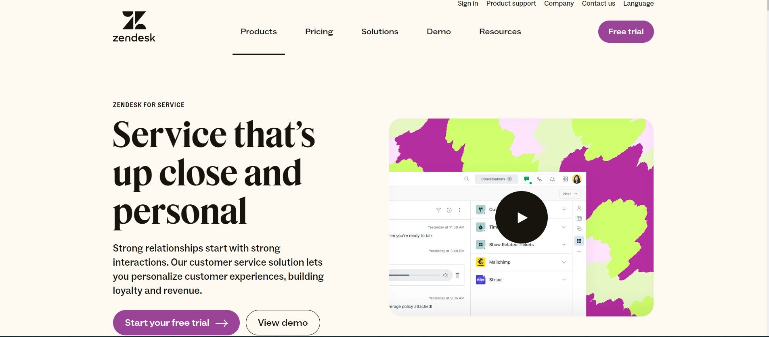Expand the Mailchimp row chevron

coord(564,262)
